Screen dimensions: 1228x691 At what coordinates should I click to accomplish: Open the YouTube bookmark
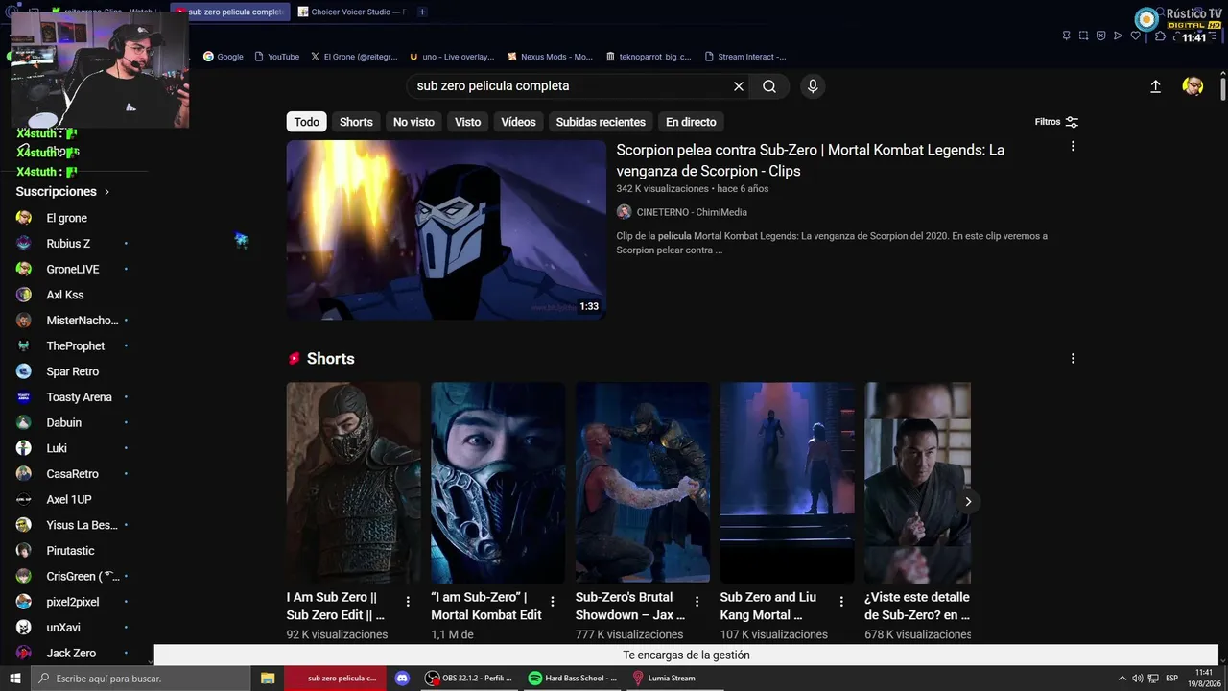[276, 57]
